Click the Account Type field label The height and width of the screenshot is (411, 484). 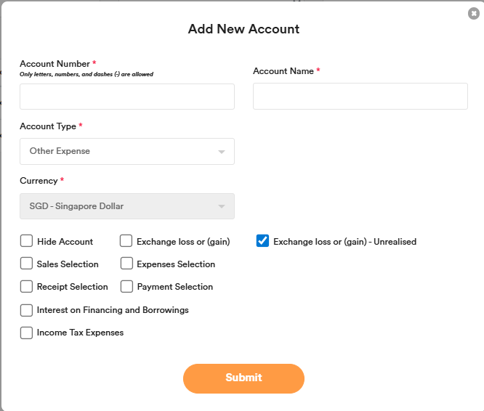[x=48, y=126]
